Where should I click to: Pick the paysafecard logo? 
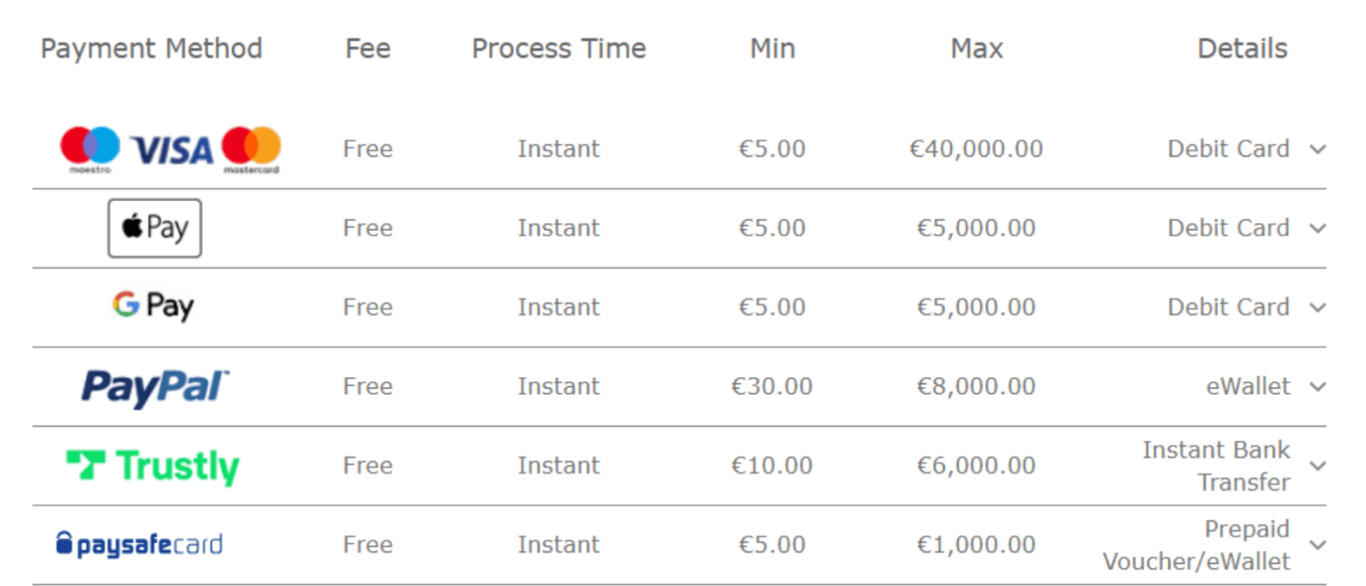[139, 544]
